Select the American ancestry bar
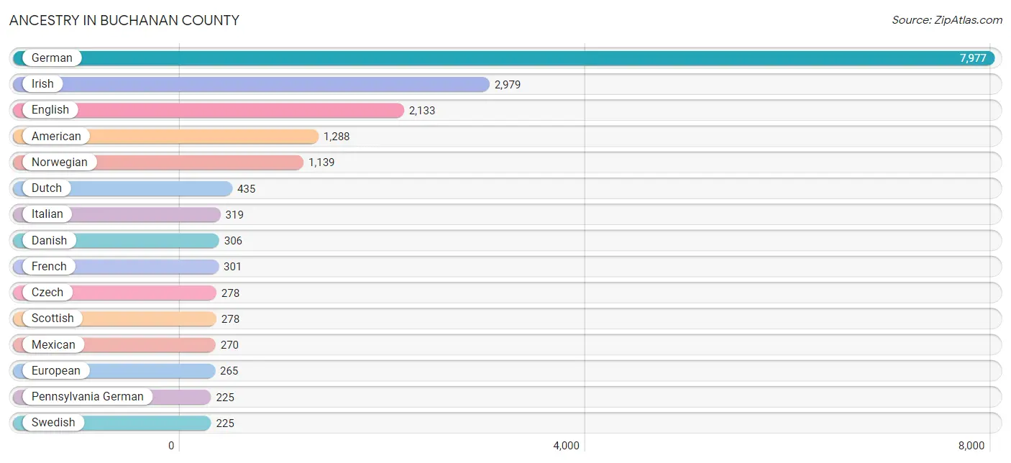 165,136
